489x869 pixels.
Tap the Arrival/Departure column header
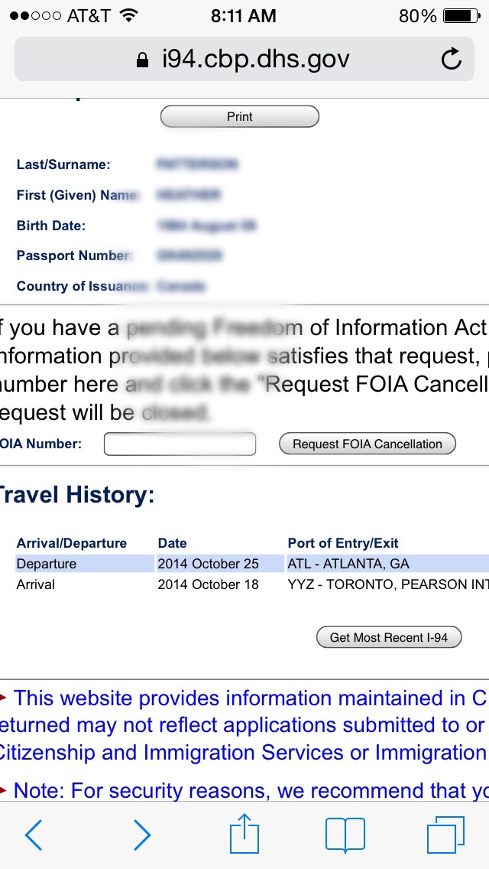tap(71, 543)
